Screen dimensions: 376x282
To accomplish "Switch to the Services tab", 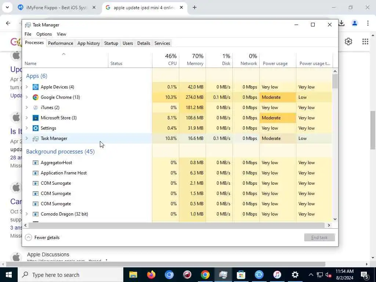I will [162, 43].
